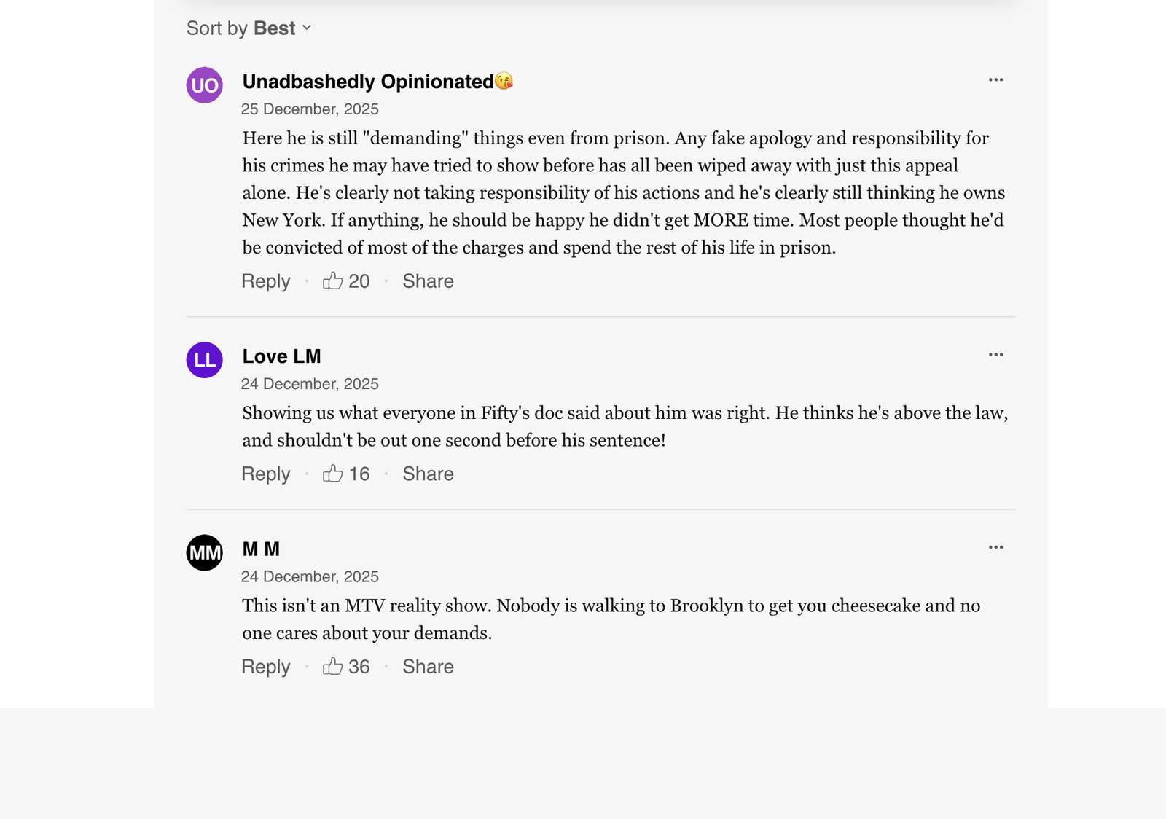Click Reply under M M's comment
Screen dimensions: 1166x819
(x=265, y=666)
